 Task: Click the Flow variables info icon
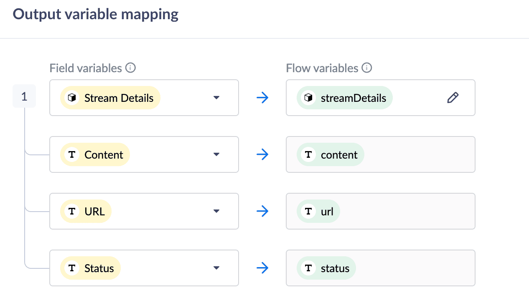pos(367,68)
